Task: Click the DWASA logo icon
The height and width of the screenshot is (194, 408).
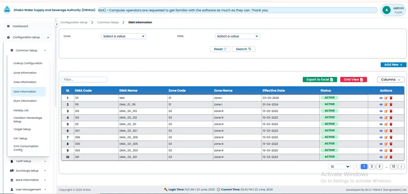Action: pos(7,10)
